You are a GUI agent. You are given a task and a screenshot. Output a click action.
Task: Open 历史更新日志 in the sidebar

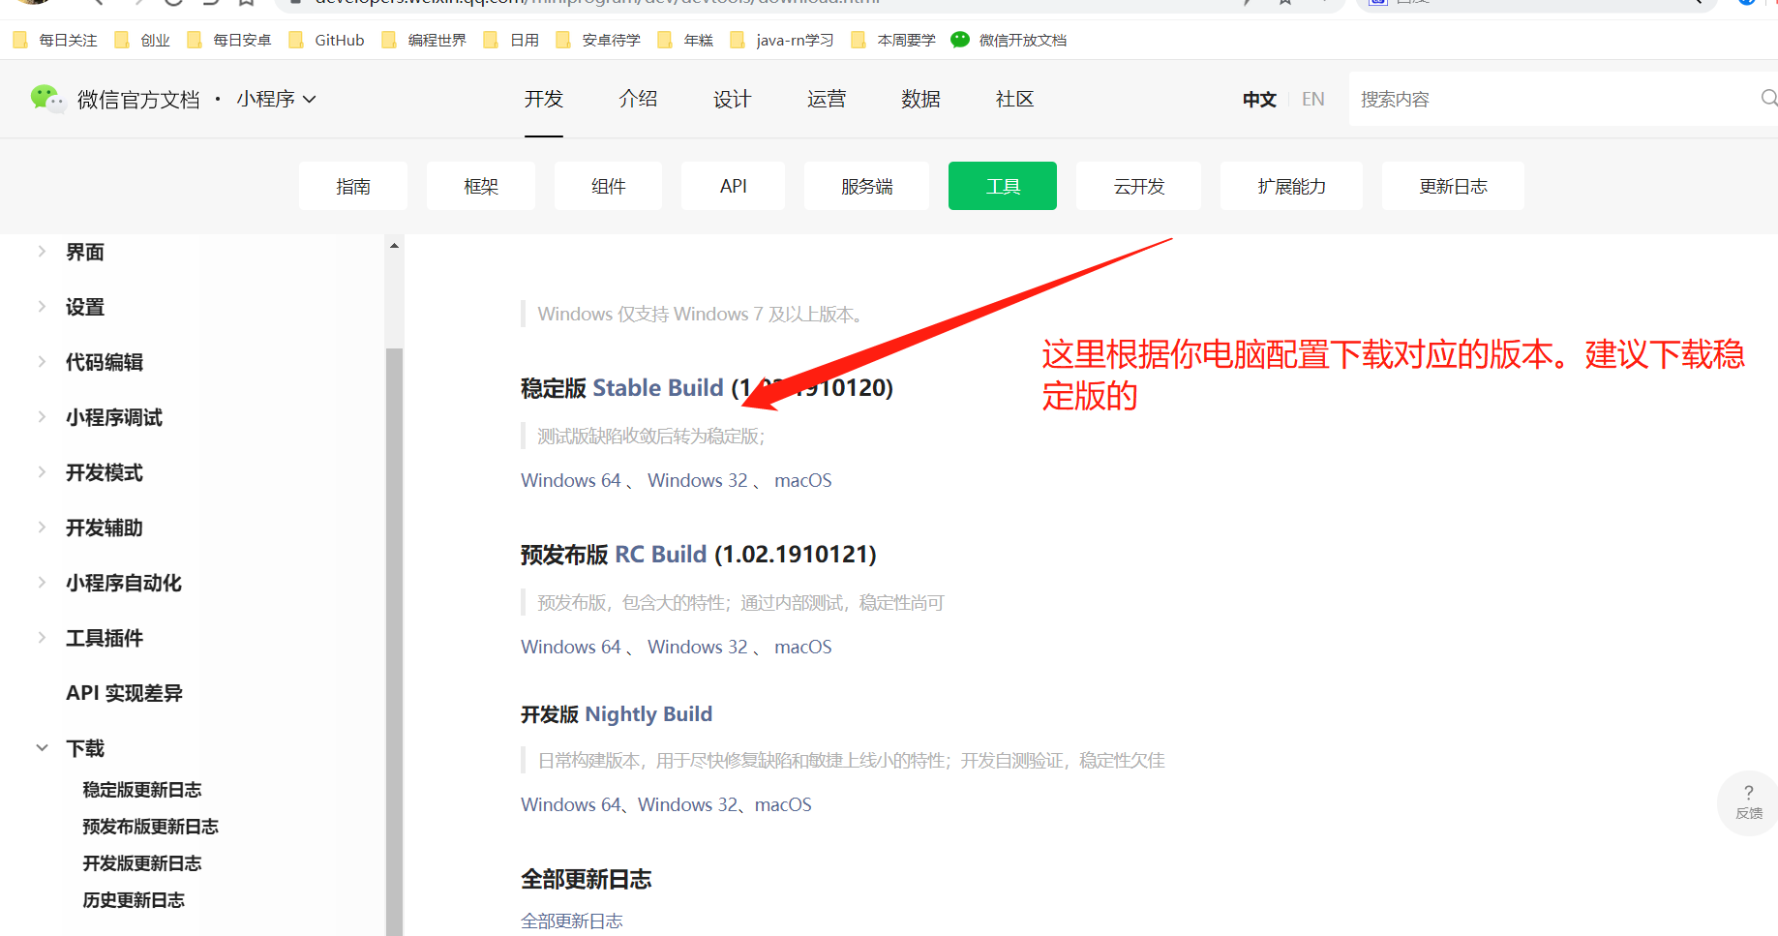[x=134, y=900]
